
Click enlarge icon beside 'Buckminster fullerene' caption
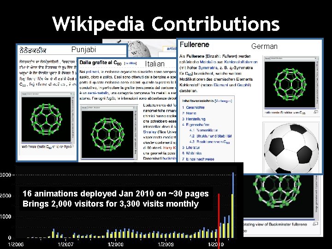(x=316, y=224)
